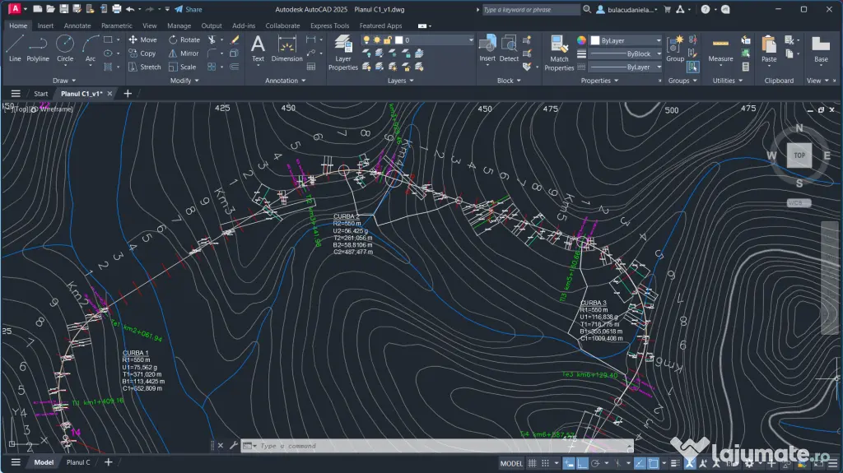The image size is (843, 473).
Task: Select the Erase tool icon
Action: pyautogui.click(x=235, y=39)
